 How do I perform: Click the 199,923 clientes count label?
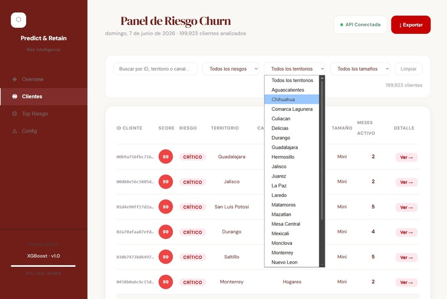pyautogui.click(x=404, y=85)
